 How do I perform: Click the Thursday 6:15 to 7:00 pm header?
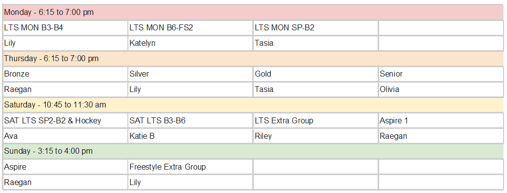click(253, 59)
